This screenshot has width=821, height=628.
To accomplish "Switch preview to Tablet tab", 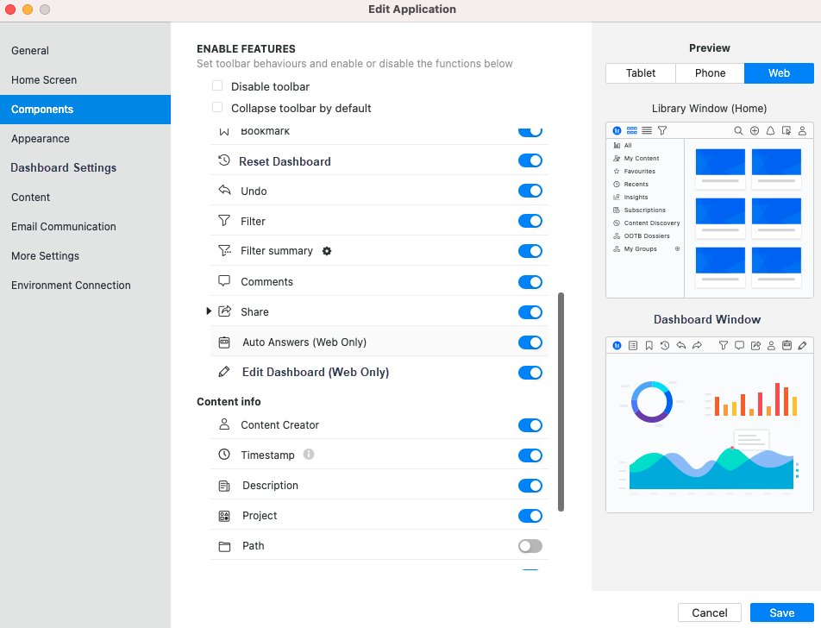I will point(640,73).
